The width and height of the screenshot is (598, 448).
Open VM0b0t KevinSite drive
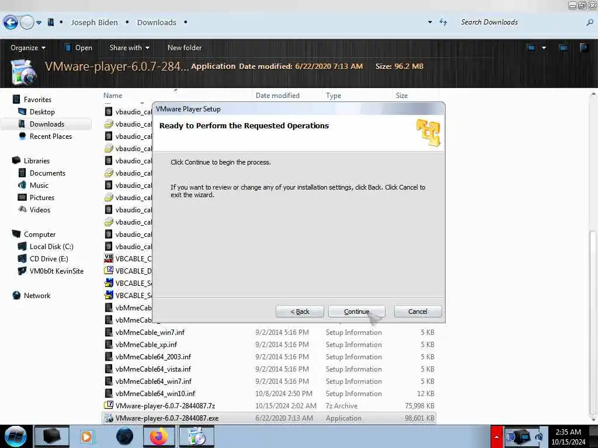pos(56,271)
